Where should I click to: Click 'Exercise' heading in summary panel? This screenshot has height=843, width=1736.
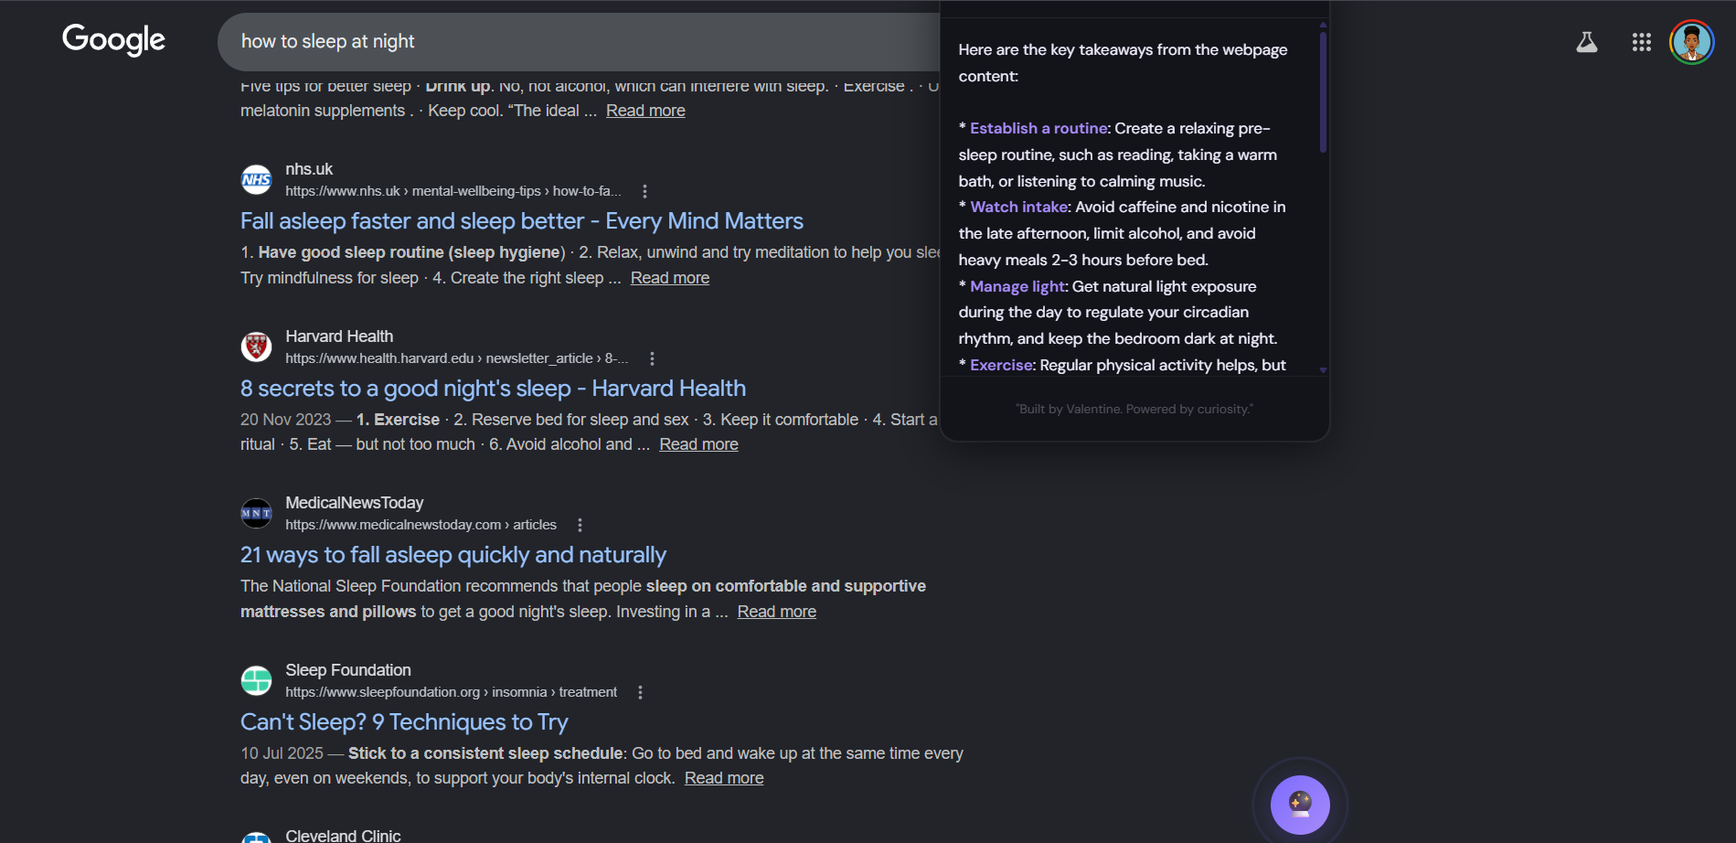tap(1001, 366)
